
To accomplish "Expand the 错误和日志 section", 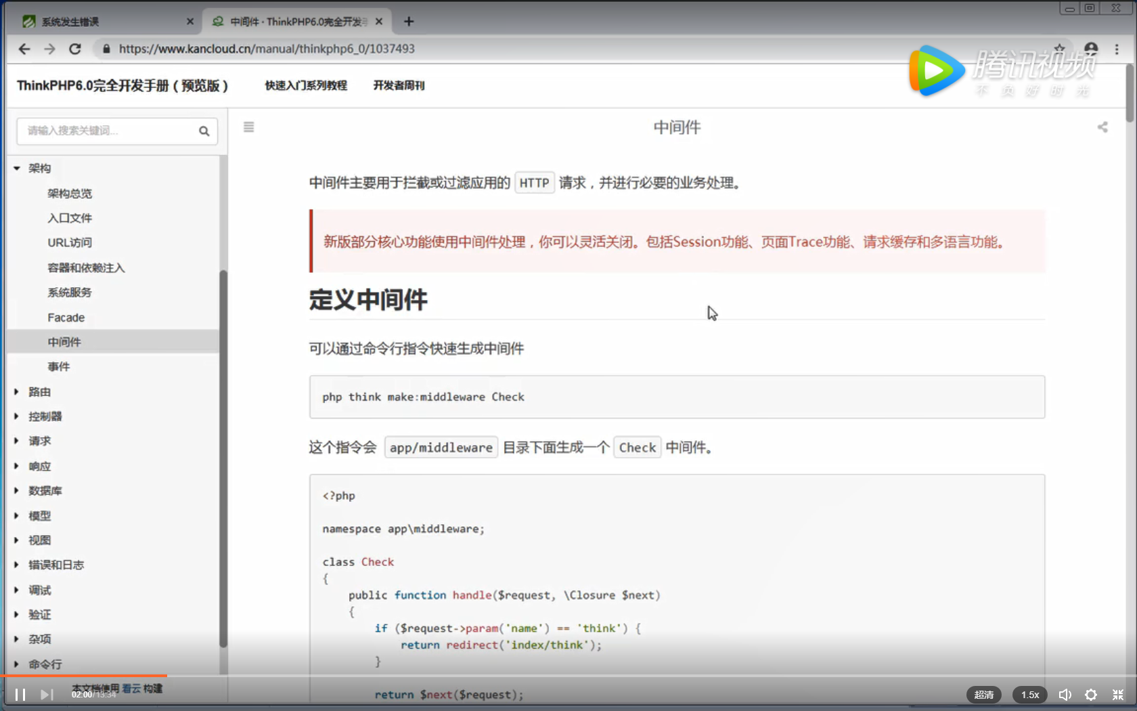I will coord(16,565).
